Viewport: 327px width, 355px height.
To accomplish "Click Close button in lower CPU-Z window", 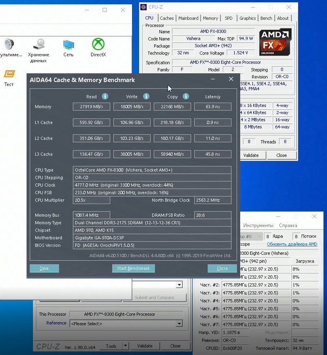I will 175,346.
